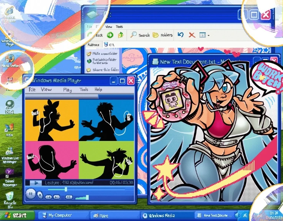
Task: Pause playback in Windows Media Player
Action: [x=30, y=194]
